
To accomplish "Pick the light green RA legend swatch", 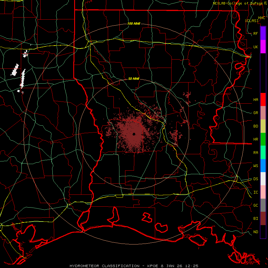I will (x=263, y=152).
